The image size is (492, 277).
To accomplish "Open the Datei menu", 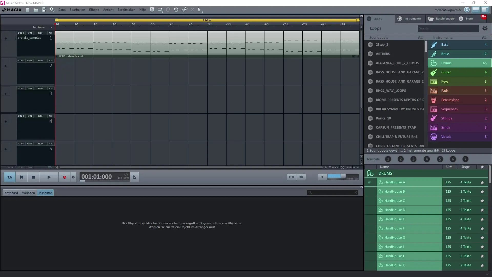I will click(62, 10).
